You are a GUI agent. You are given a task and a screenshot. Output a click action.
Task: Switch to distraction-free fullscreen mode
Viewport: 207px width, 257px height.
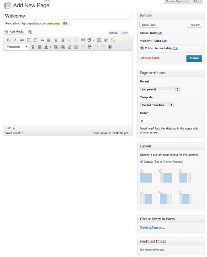(x=99, y=40)
